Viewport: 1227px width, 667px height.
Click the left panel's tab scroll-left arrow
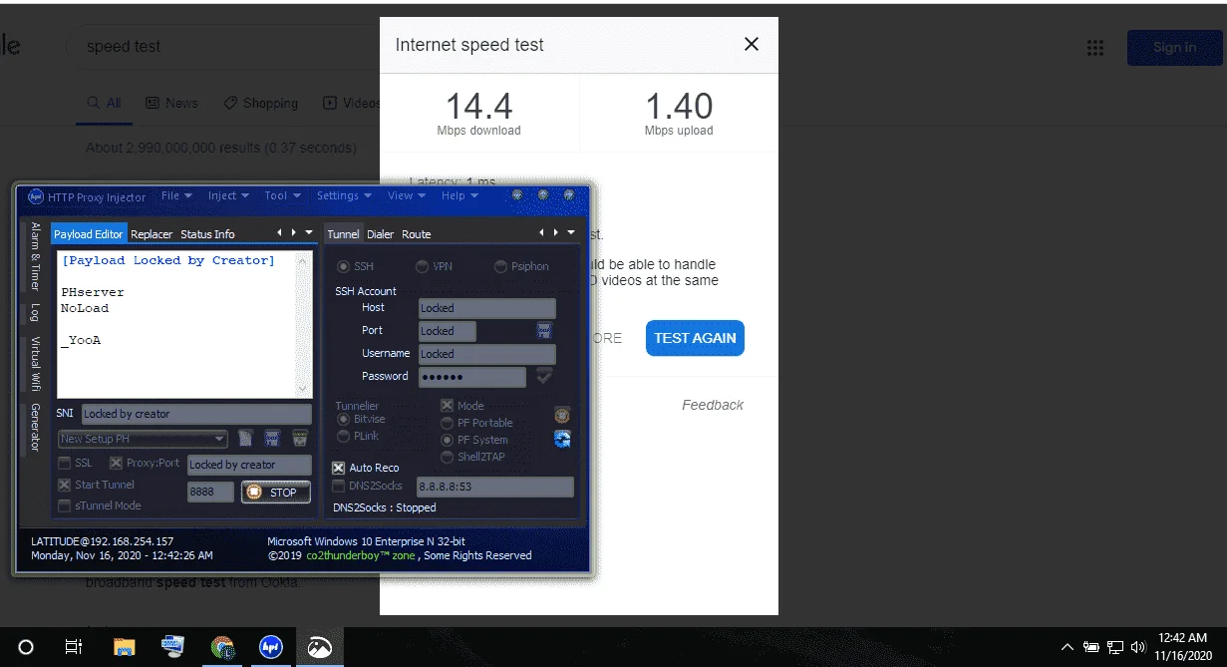(280, 232)
